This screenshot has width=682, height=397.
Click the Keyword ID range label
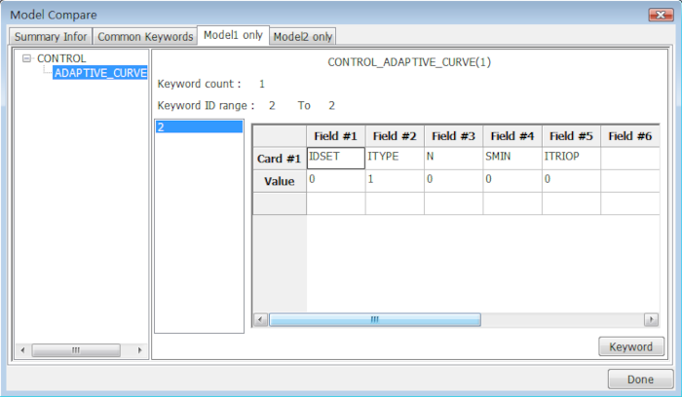pyautogui.click(x=206, y=105)
